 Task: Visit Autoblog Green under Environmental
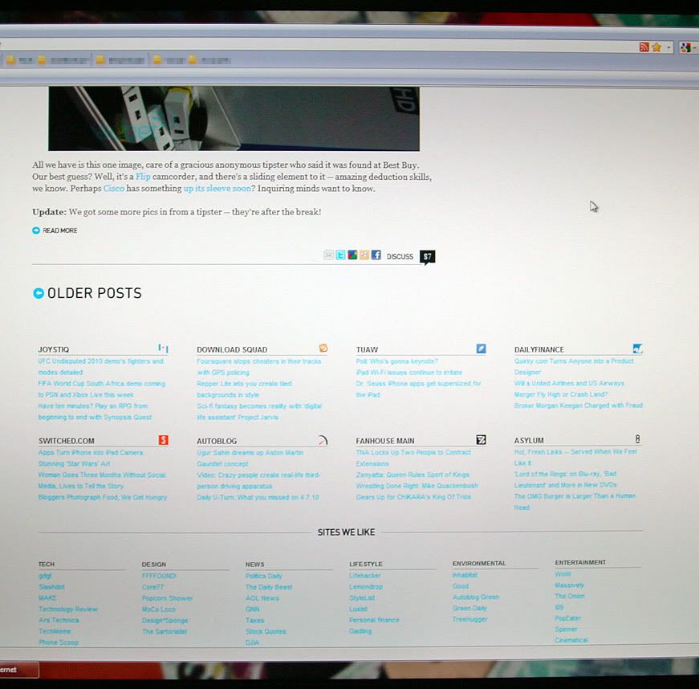(x=476, y=597)
